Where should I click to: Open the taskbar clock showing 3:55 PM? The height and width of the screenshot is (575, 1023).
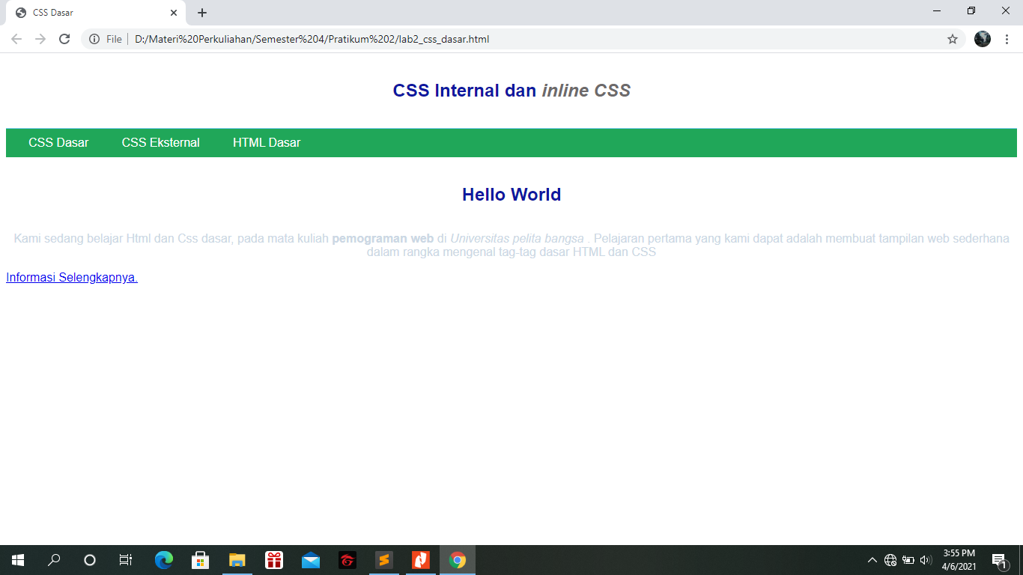point(959,560)
